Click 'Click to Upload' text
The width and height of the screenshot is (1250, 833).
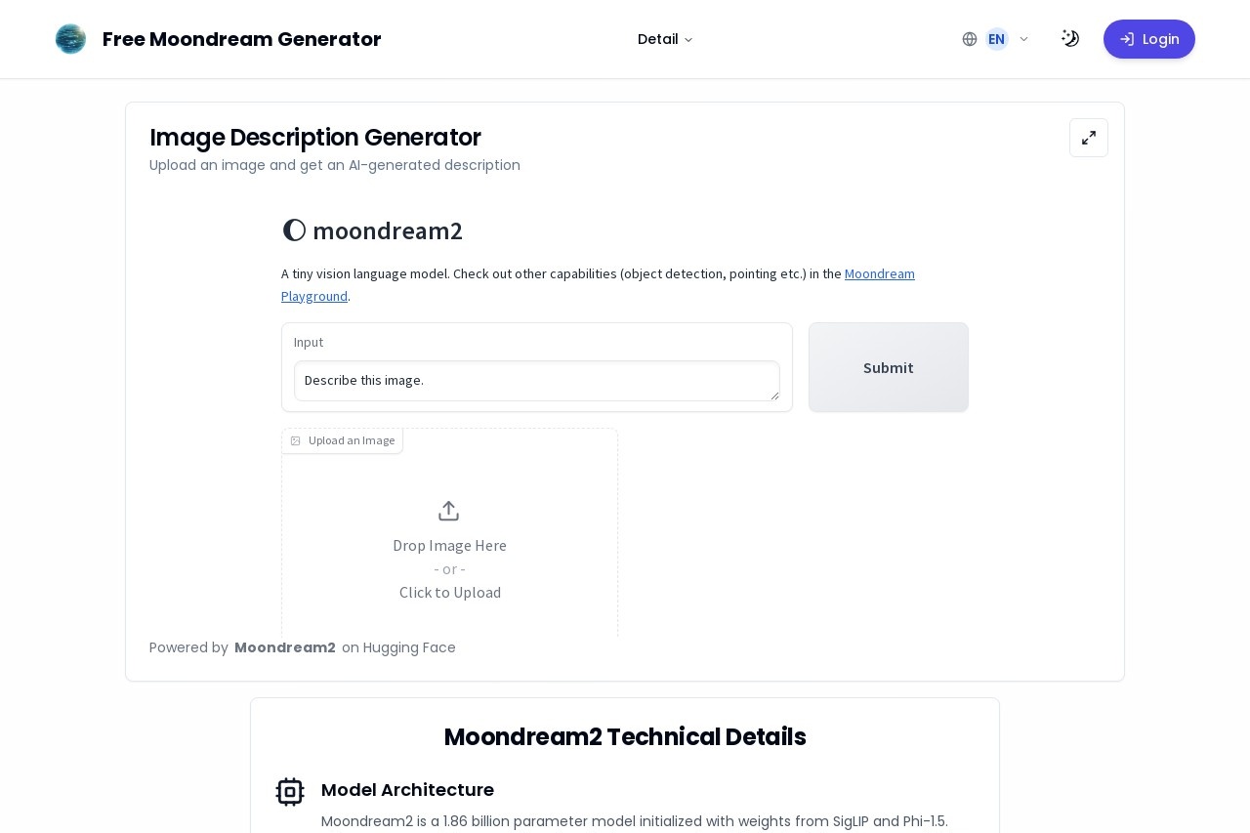coord(450,593)
